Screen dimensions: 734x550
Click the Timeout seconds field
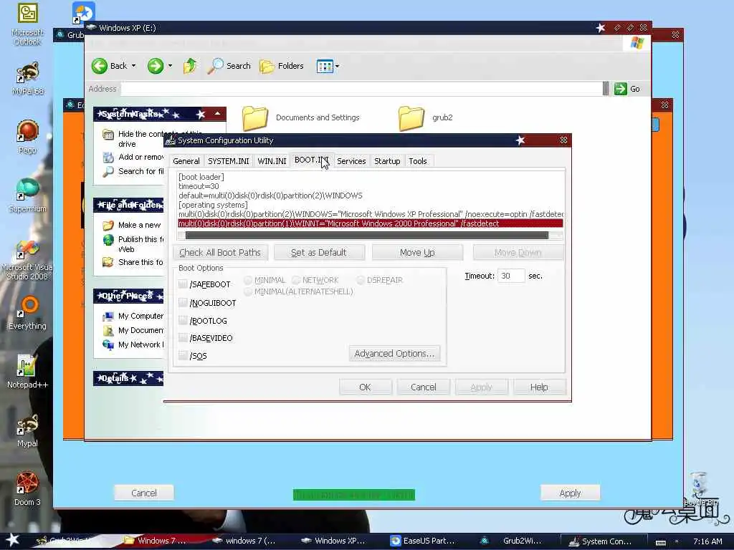point(510,276)
